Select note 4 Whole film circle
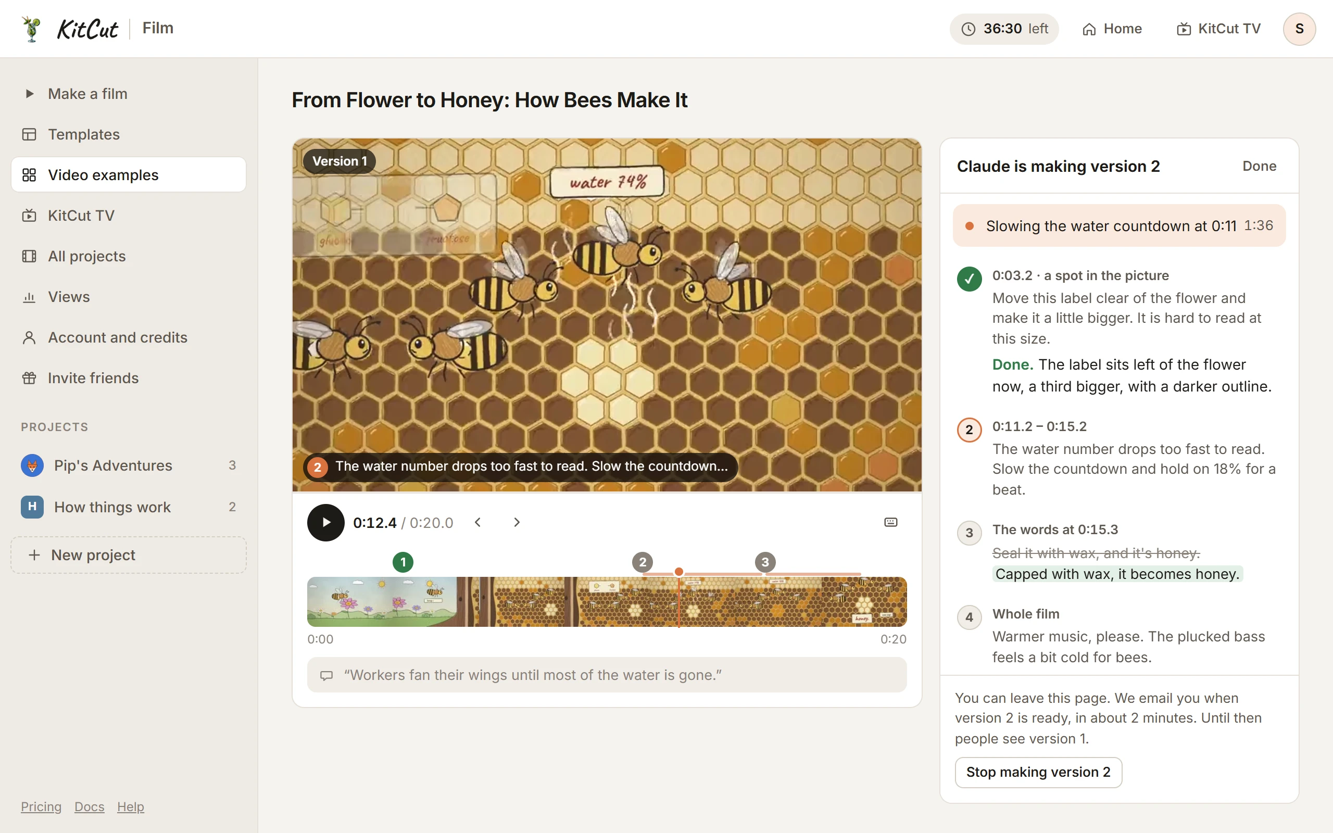 pos(969,617)
